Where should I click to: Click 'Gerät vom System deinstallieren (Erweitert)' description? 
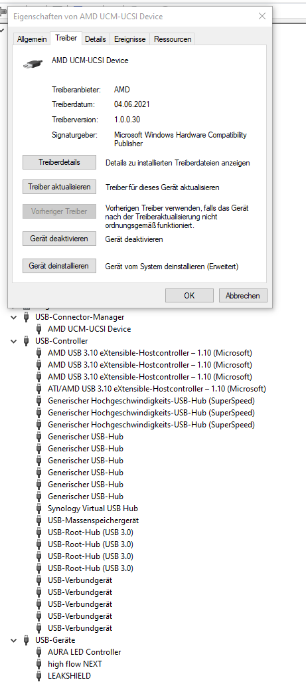(172, 266)
